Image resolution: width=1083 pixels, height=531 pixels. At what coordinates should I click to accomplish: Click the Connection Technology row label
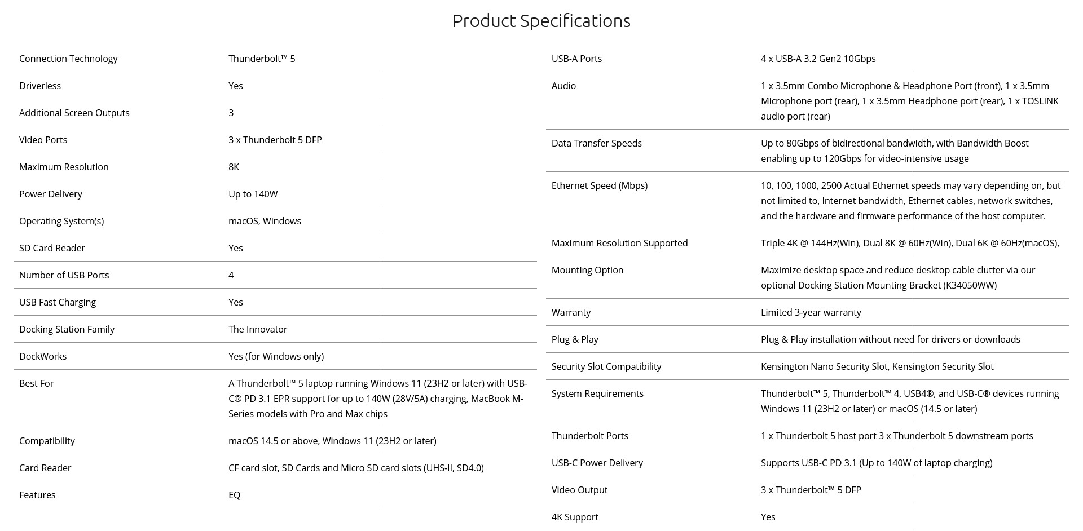[x=68, y=59]
